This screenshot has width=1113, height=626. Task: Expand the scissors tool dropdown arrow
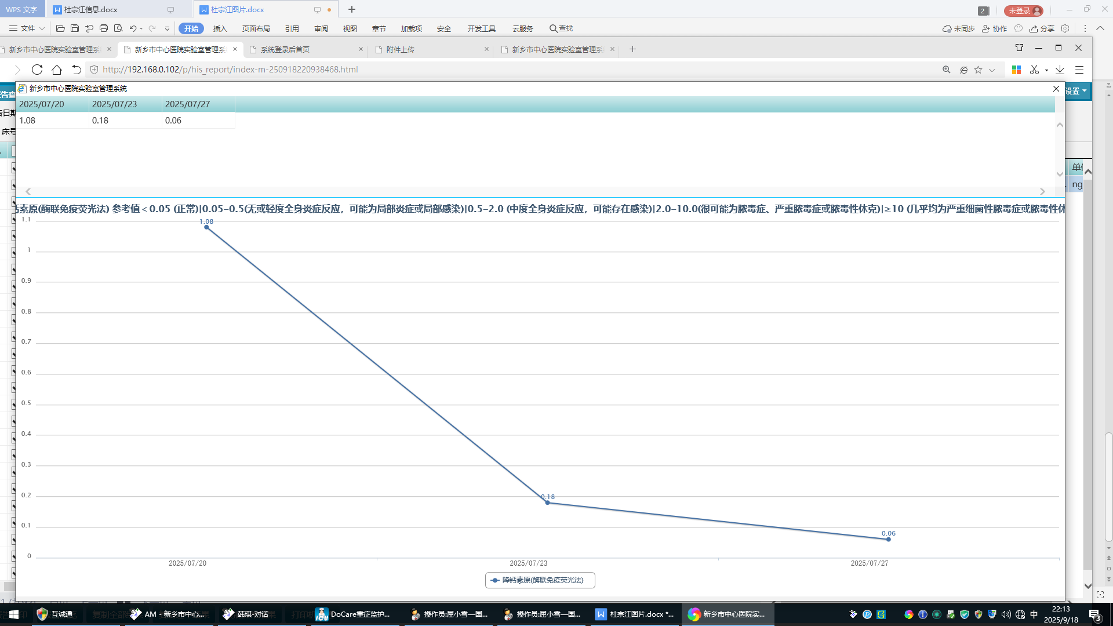[x=1046, y=70]
